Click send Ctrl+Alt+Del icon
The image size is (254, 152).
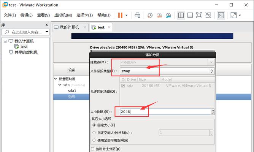(x=138, y=15)
